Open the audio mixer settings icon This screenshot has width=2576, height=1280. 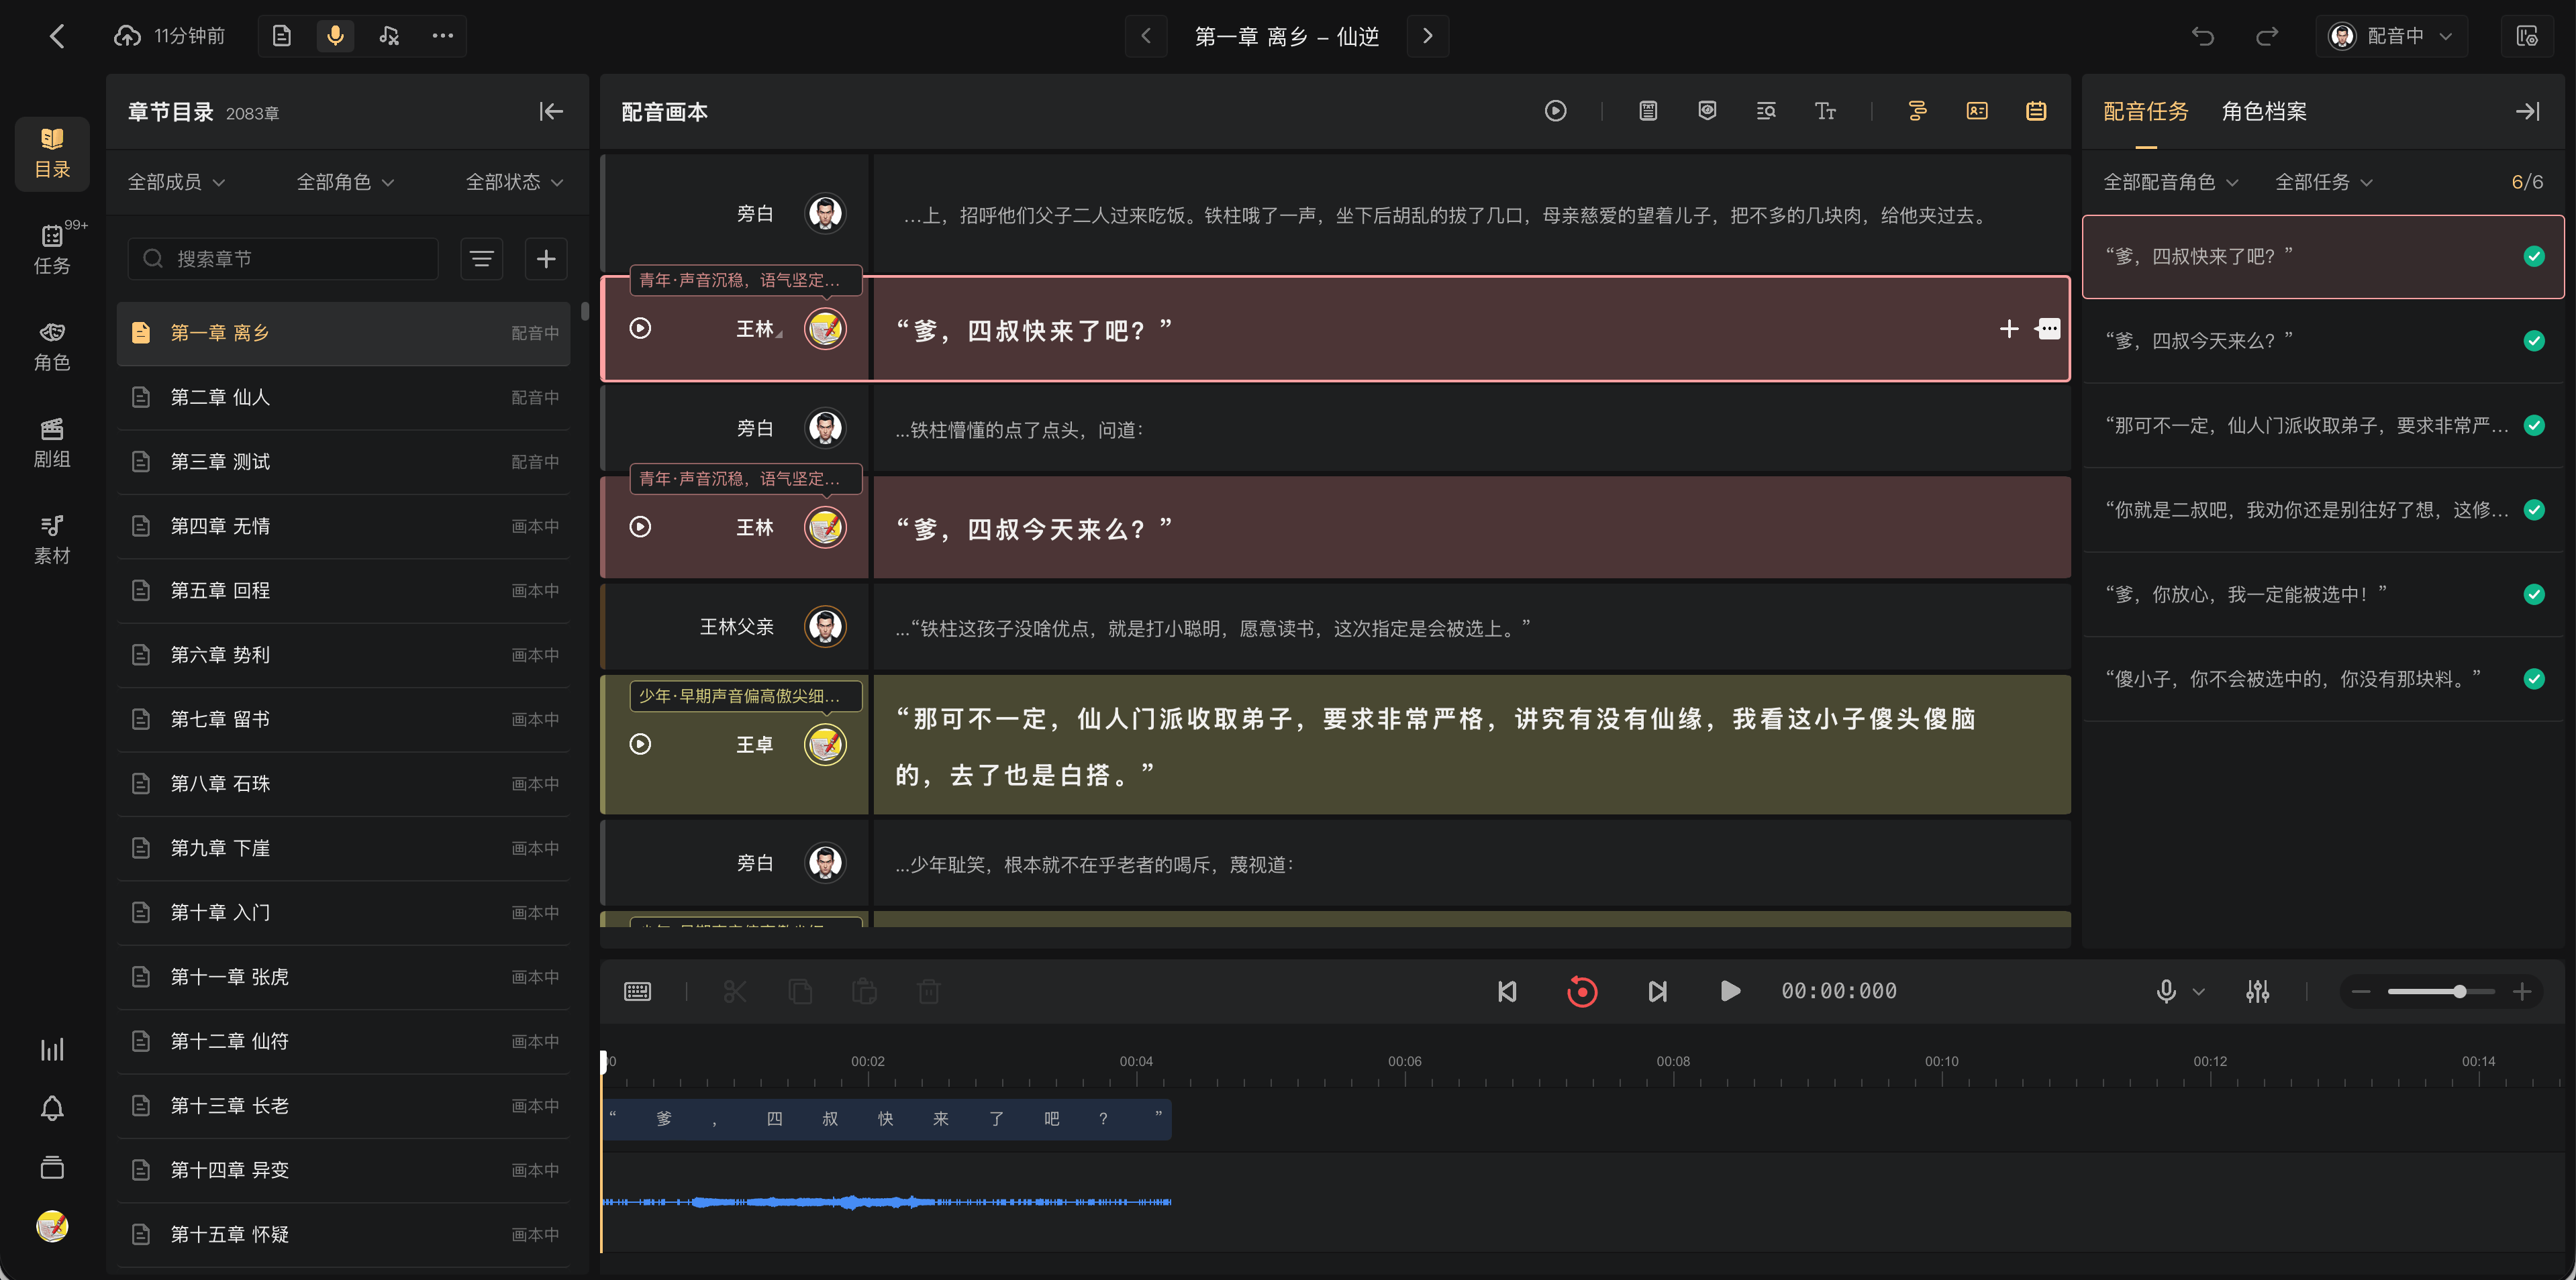tap(2257, 992)
